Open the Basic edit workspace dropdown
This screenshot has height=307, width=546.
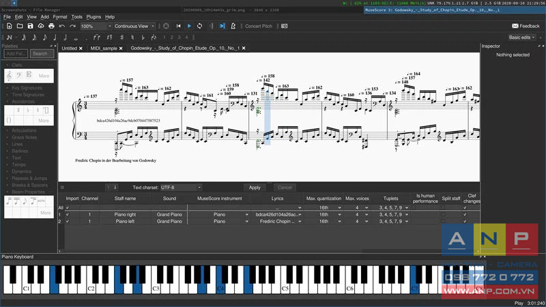coord(521,38)
